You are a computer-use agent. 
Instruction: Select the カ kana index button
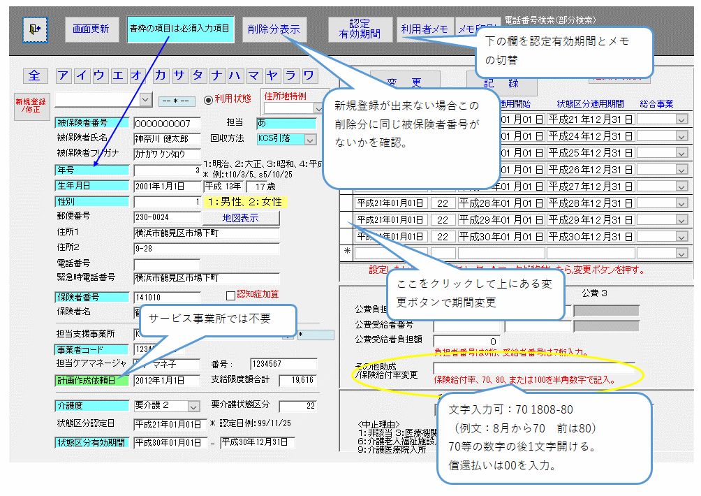[x=161, y=76]
